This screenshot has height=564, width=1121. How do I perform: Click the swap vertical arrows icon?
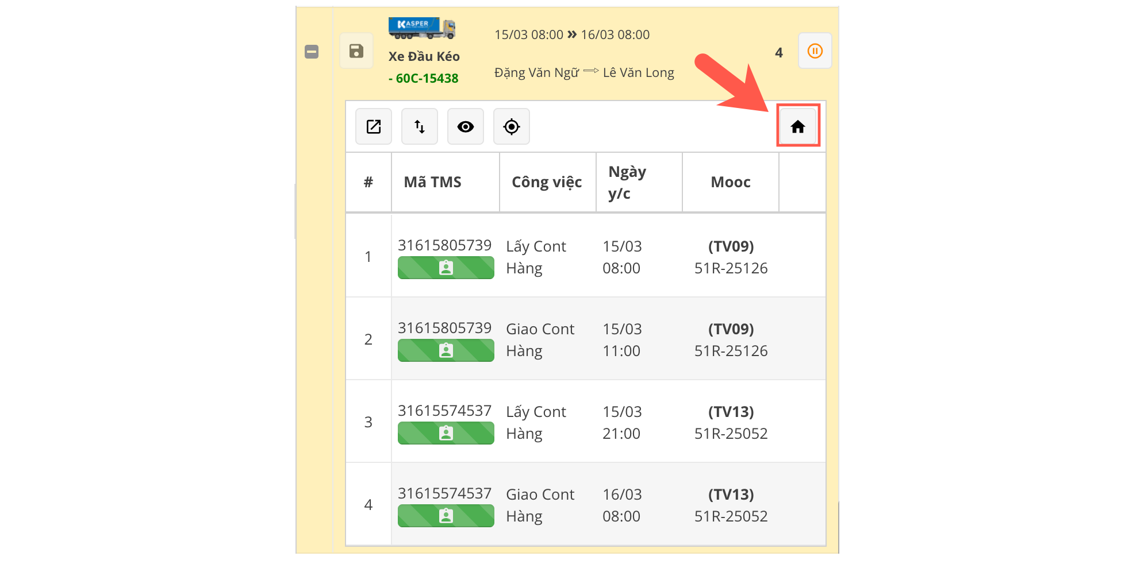click(x=420, y=126)
